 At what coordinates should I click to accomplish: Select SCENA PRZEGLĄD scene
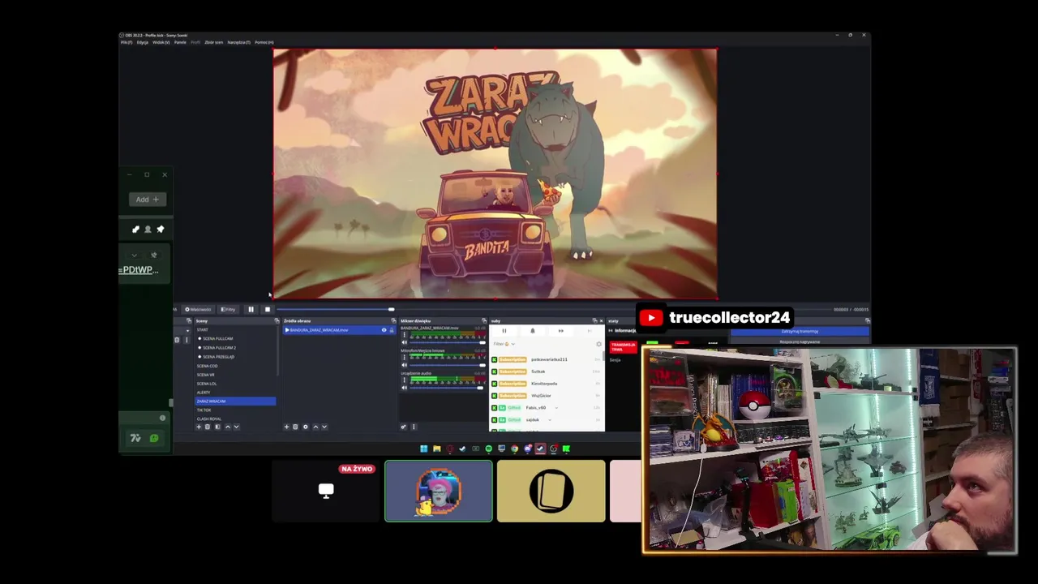(x=218, y=357)
